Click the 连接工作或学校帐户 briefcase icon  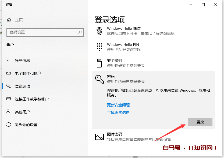(9, 99)
